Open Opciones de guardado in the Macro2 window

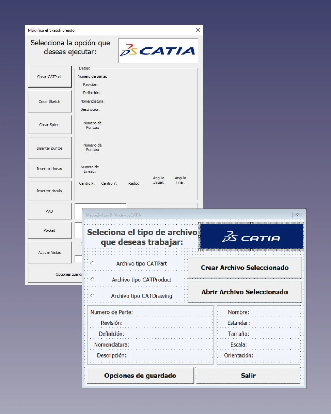click(140, 375)
